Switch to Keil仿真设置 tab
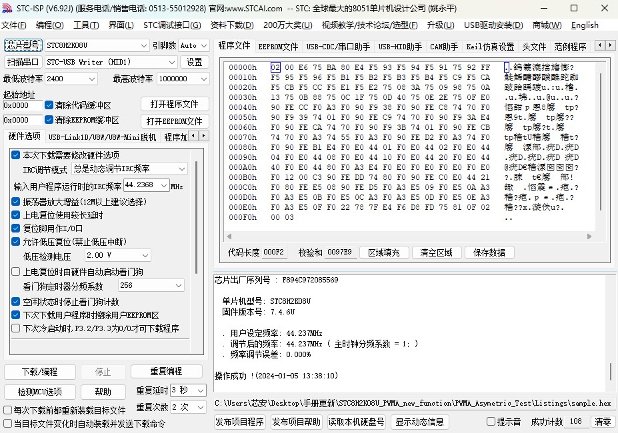 [x=490, y=47]
